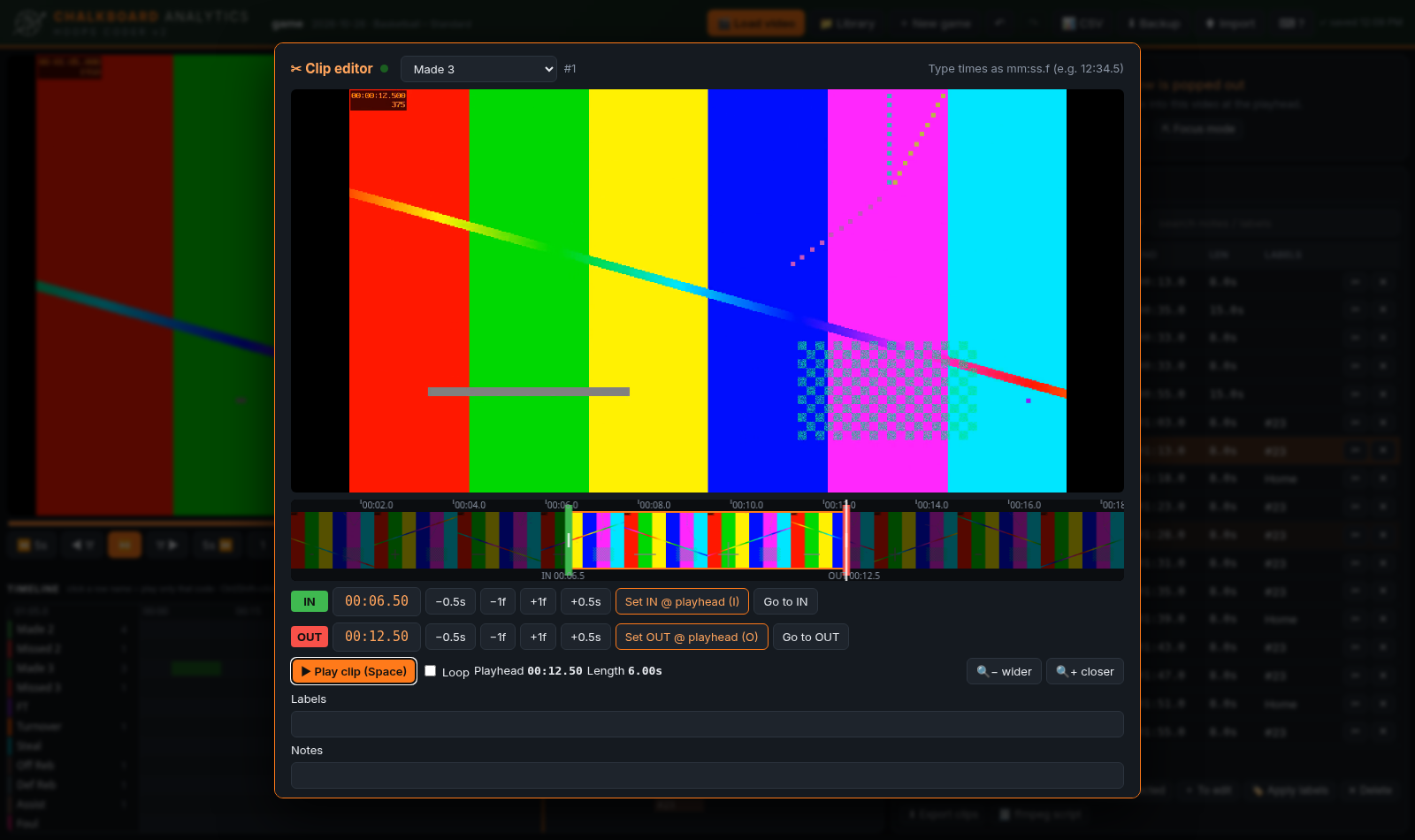Nudge IN point forward by 0.5s
This screenshot has width=1415, height=840.
(x=585, y=601)
